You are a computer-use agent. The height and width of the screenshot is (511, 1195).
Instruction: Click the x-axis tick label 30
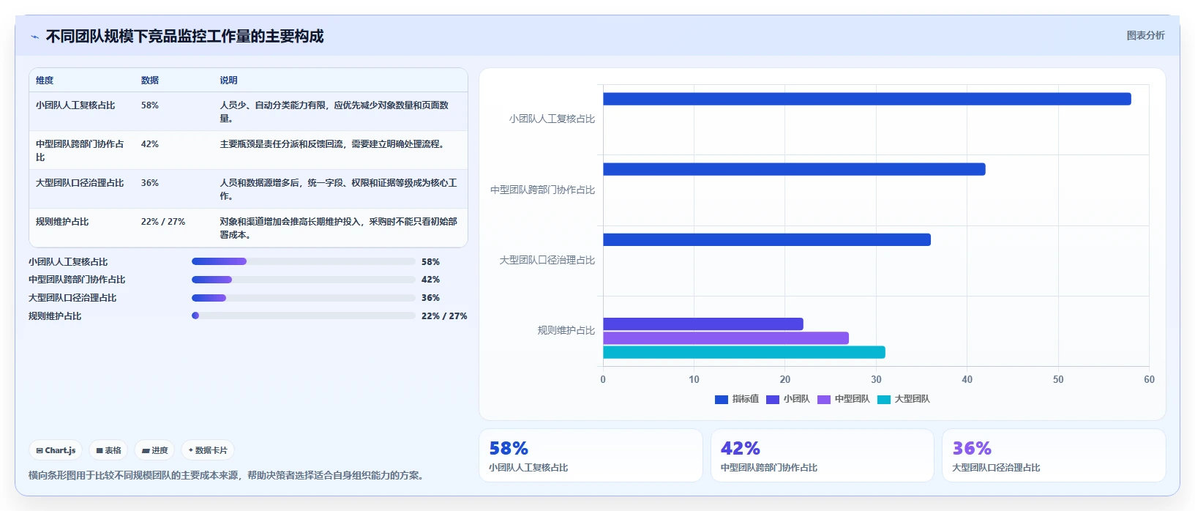click(876, 379)
